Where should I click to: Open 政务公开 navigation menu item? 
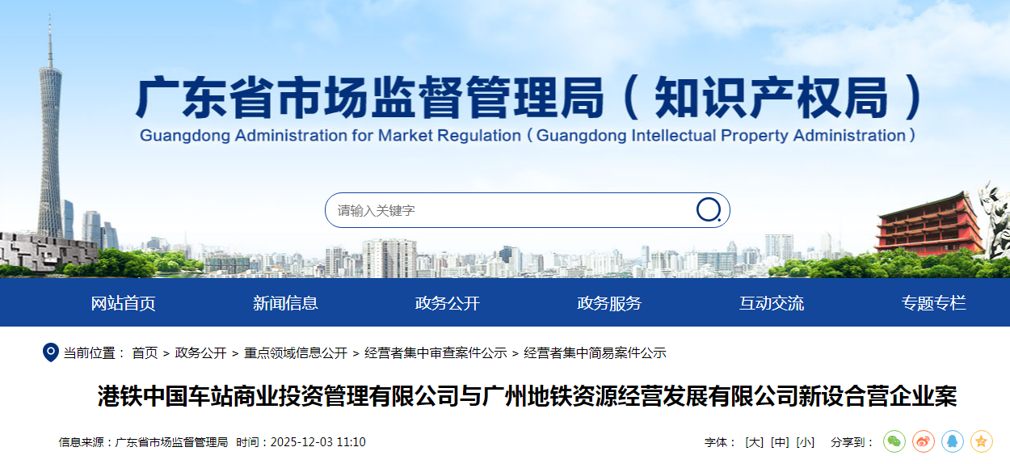(x=448, y=303)
